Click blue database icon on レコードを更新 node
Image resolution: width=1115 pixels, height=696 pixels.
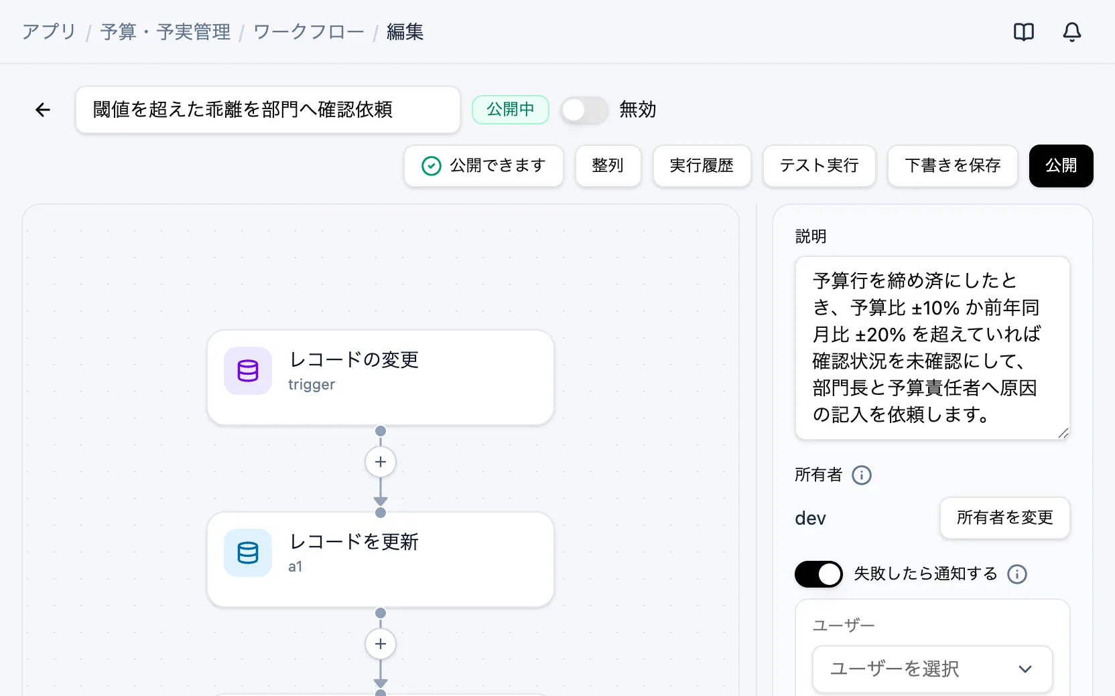(248, 553)
